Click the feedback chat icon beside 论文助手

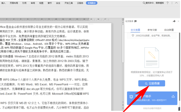(136, 21)
